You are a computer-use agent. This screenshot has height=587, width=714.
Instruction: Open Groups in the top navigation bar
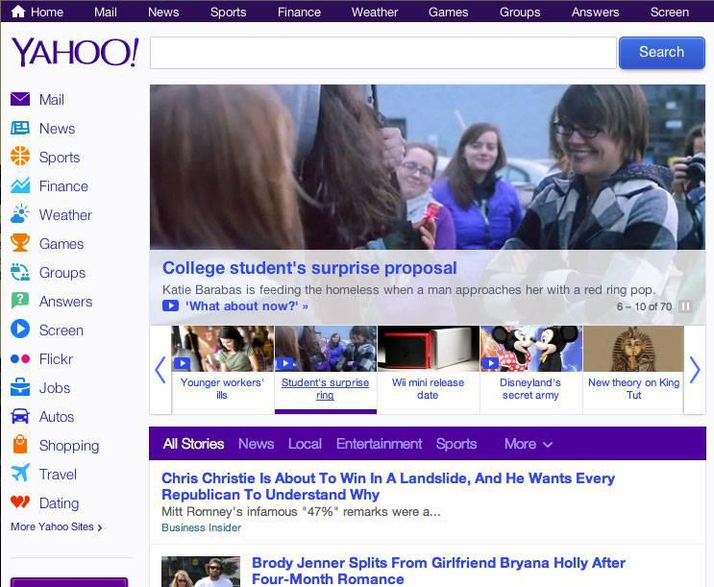tap(520, 12)
